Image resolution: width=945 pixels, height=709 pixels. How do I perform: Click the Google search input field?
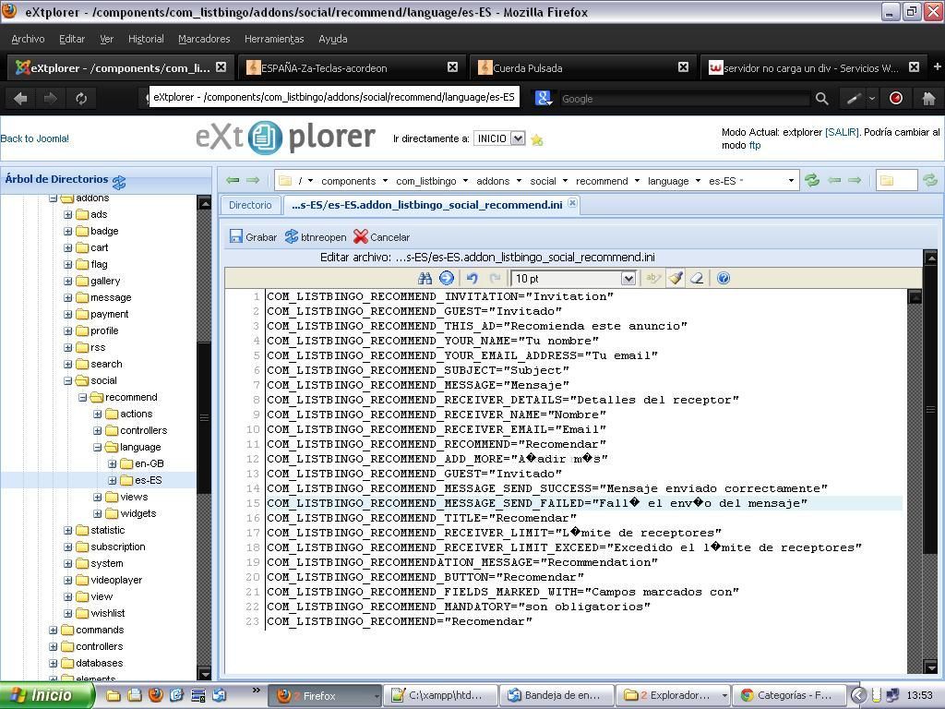coord(684,98)
